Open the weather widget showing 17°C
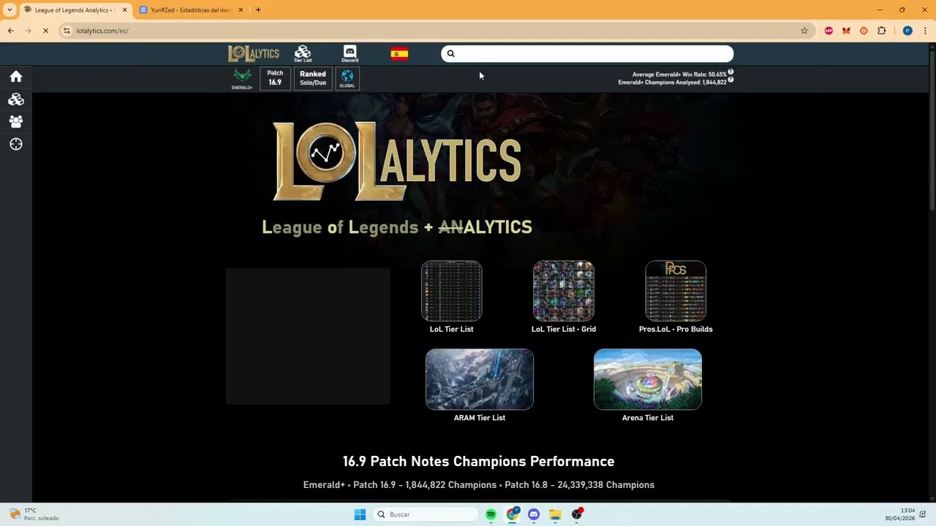The image size is (936, 526). pos(34,514)
